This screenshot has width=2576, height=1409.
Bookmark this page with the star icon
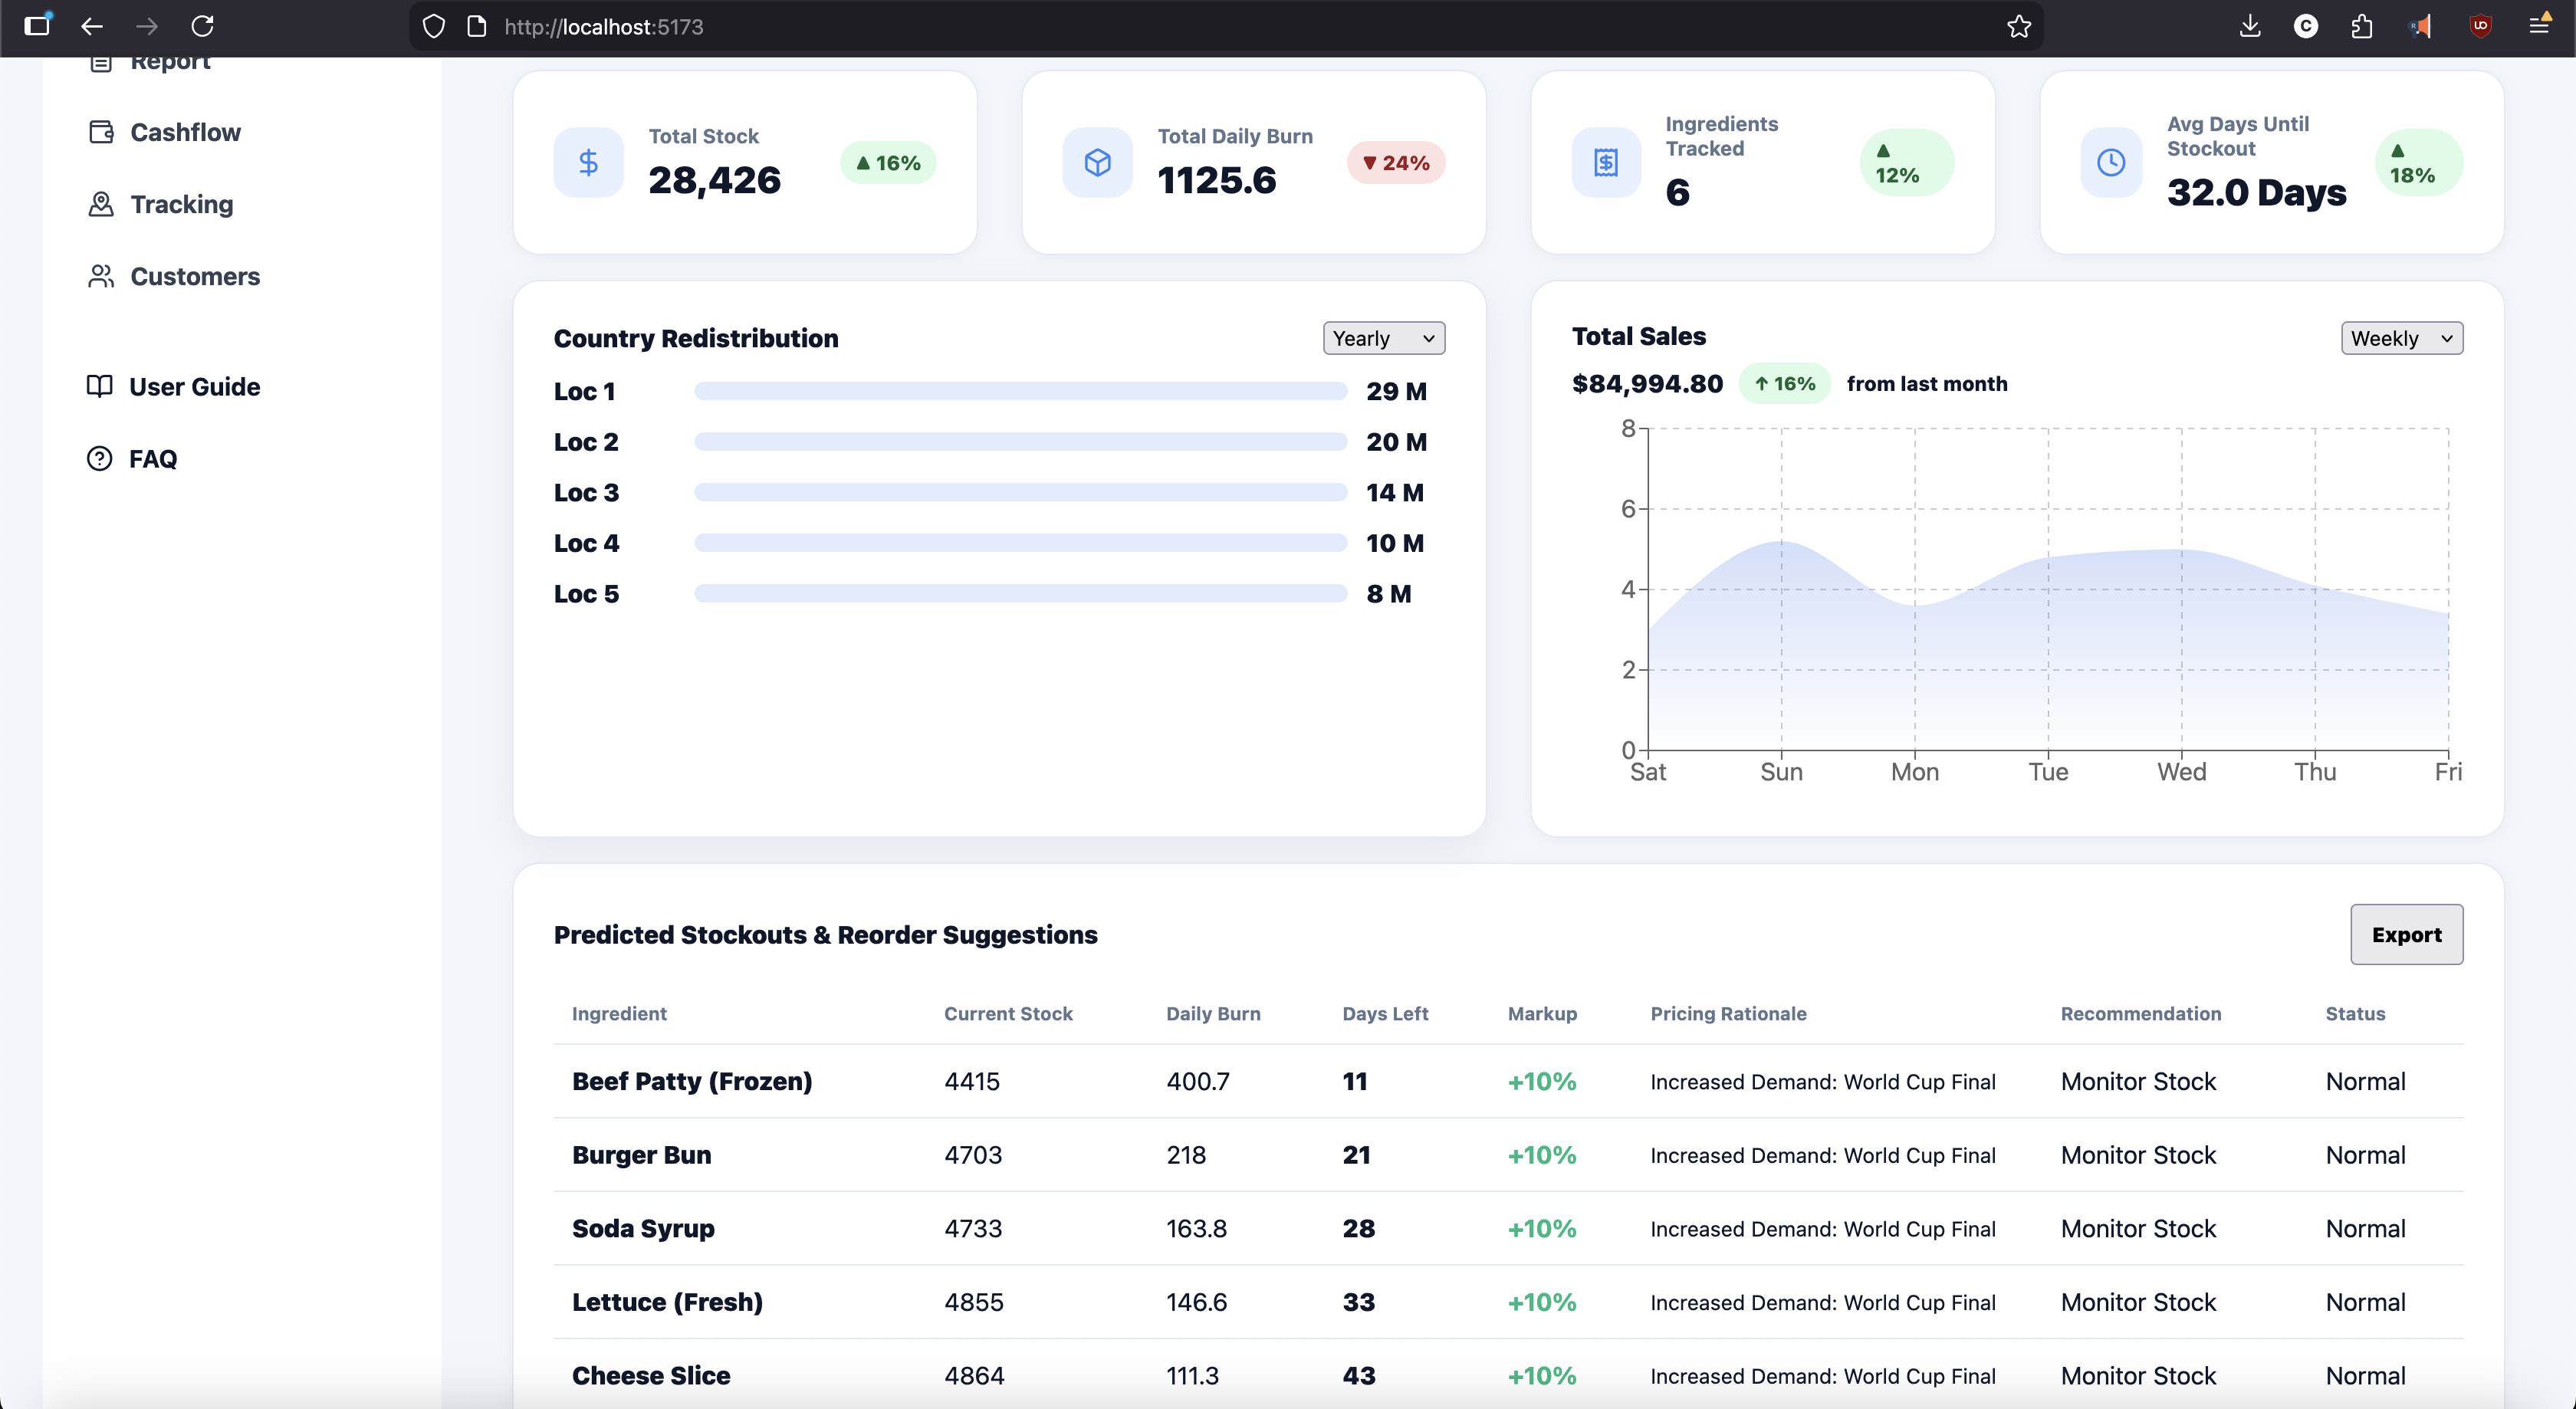point(2018,27)
